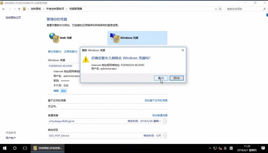
Task: Navigate forward with the forward arrow
Action: point(10,9)
